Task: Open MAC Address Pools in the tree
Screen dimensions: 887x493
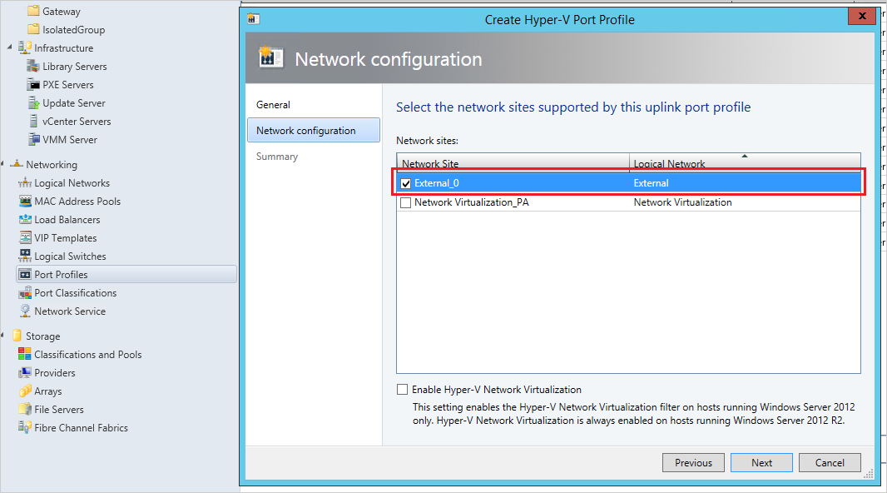Action: click(x=77, y=201)
